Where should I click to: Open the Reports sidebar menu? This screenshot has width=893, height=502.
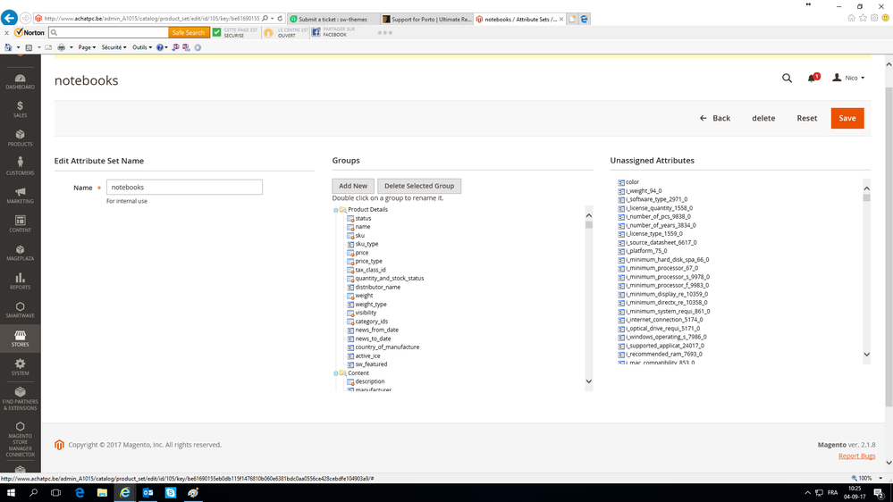tap(20, 281)
